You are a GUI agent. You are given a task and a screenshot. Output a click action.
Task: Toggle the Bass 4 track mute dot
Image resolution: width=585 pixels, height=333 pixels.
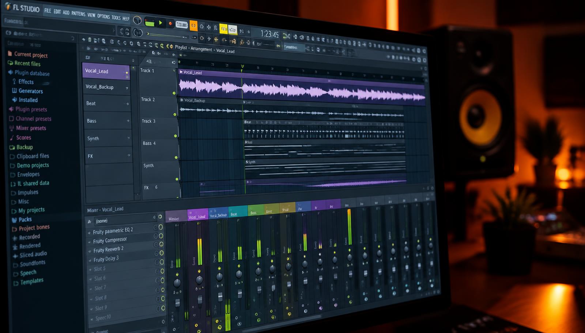pyautogui.click(x=176, y=157)
